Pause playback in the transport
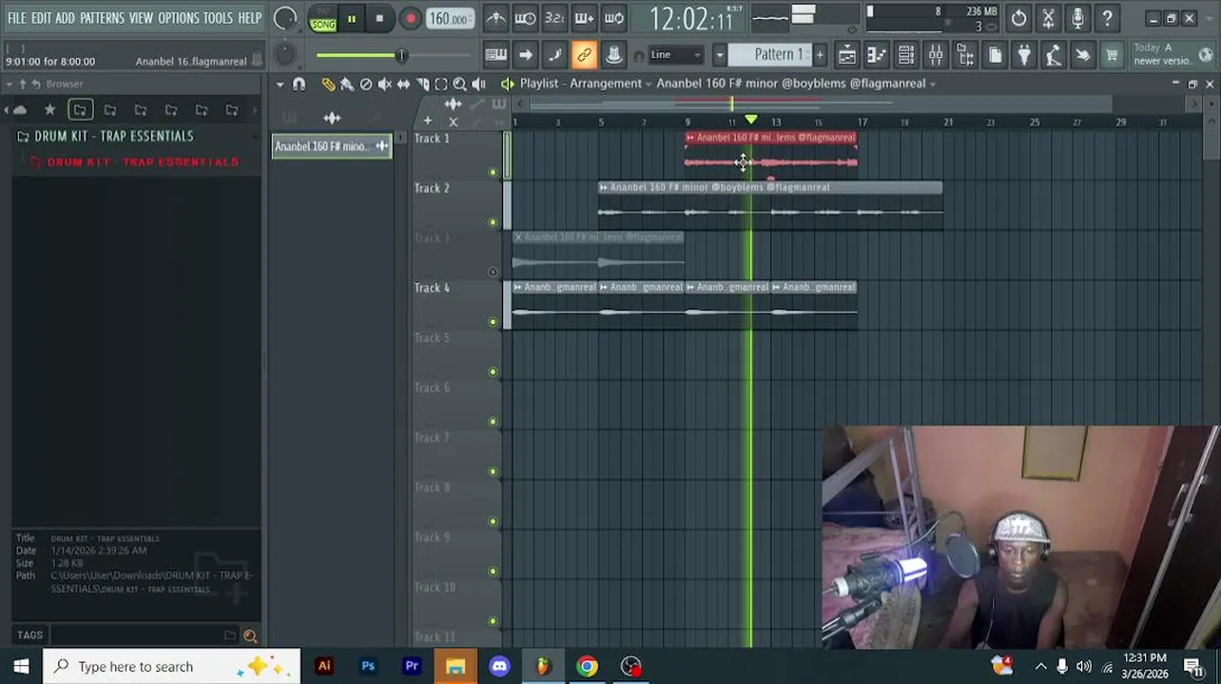 tap(351, 18)
